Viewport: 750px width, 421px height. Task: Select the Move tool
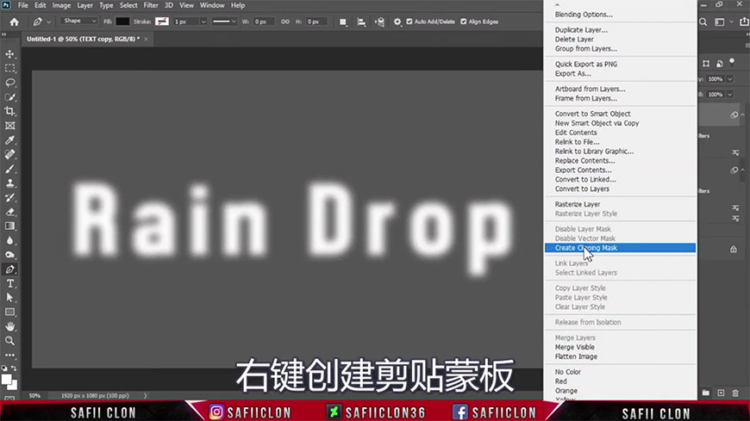tap(9, 54)
